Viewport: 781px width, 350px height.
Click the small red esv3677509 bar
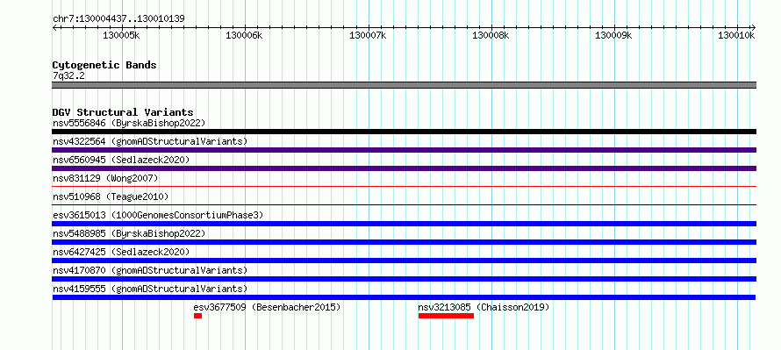click(197, 316)
